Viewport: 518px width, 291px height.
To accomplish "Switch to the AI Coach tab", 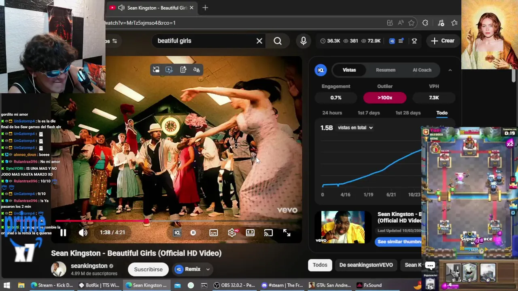I will (x=422, y=70).
